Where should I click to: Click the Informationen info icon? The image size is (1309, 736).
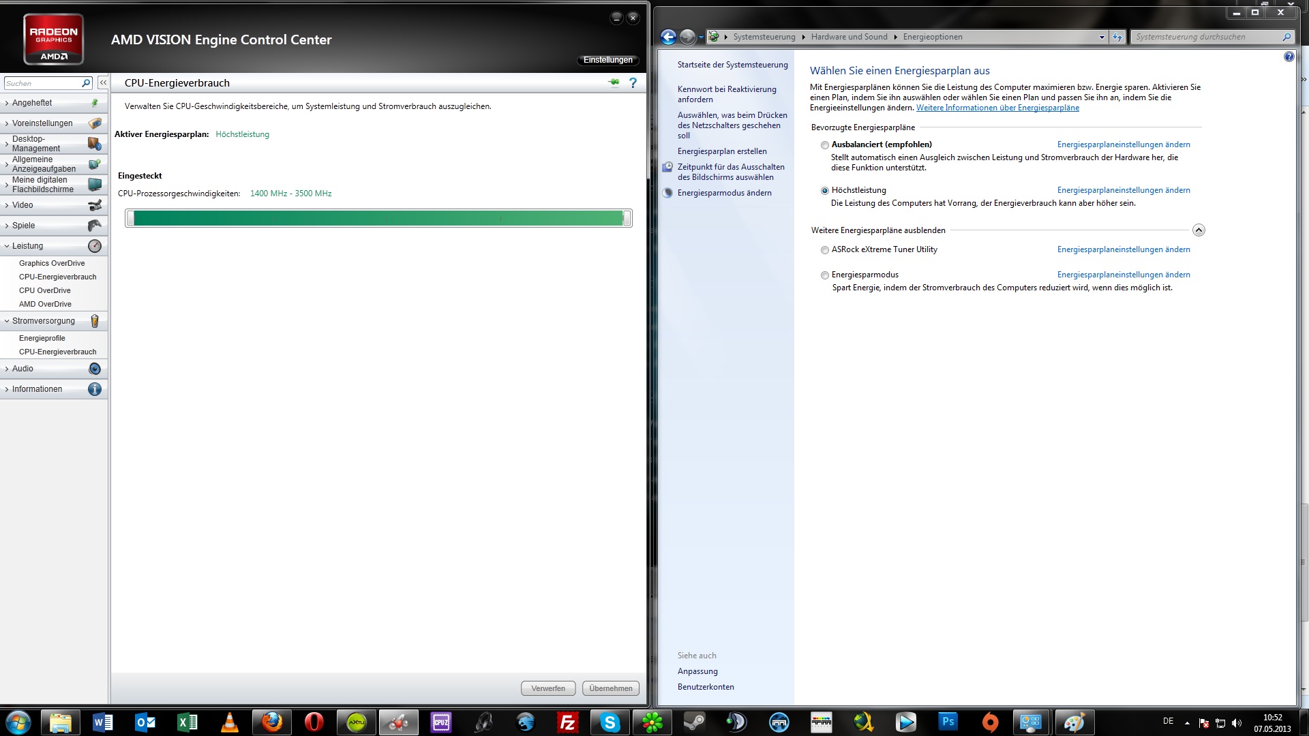(x=95, y=389)
